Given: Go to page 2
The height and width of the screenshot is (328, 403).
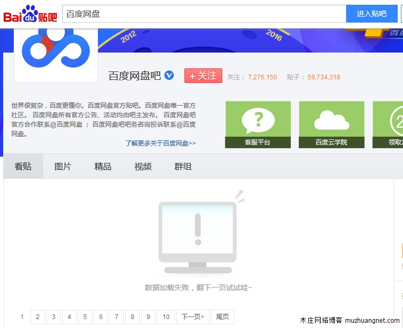Looking at the screenshot, I should tap(37, 317).
